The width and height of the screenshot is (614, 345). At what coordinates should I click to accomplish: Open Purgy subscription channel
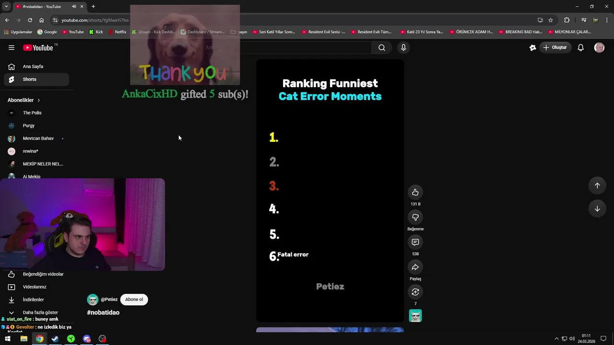(36, 126)
